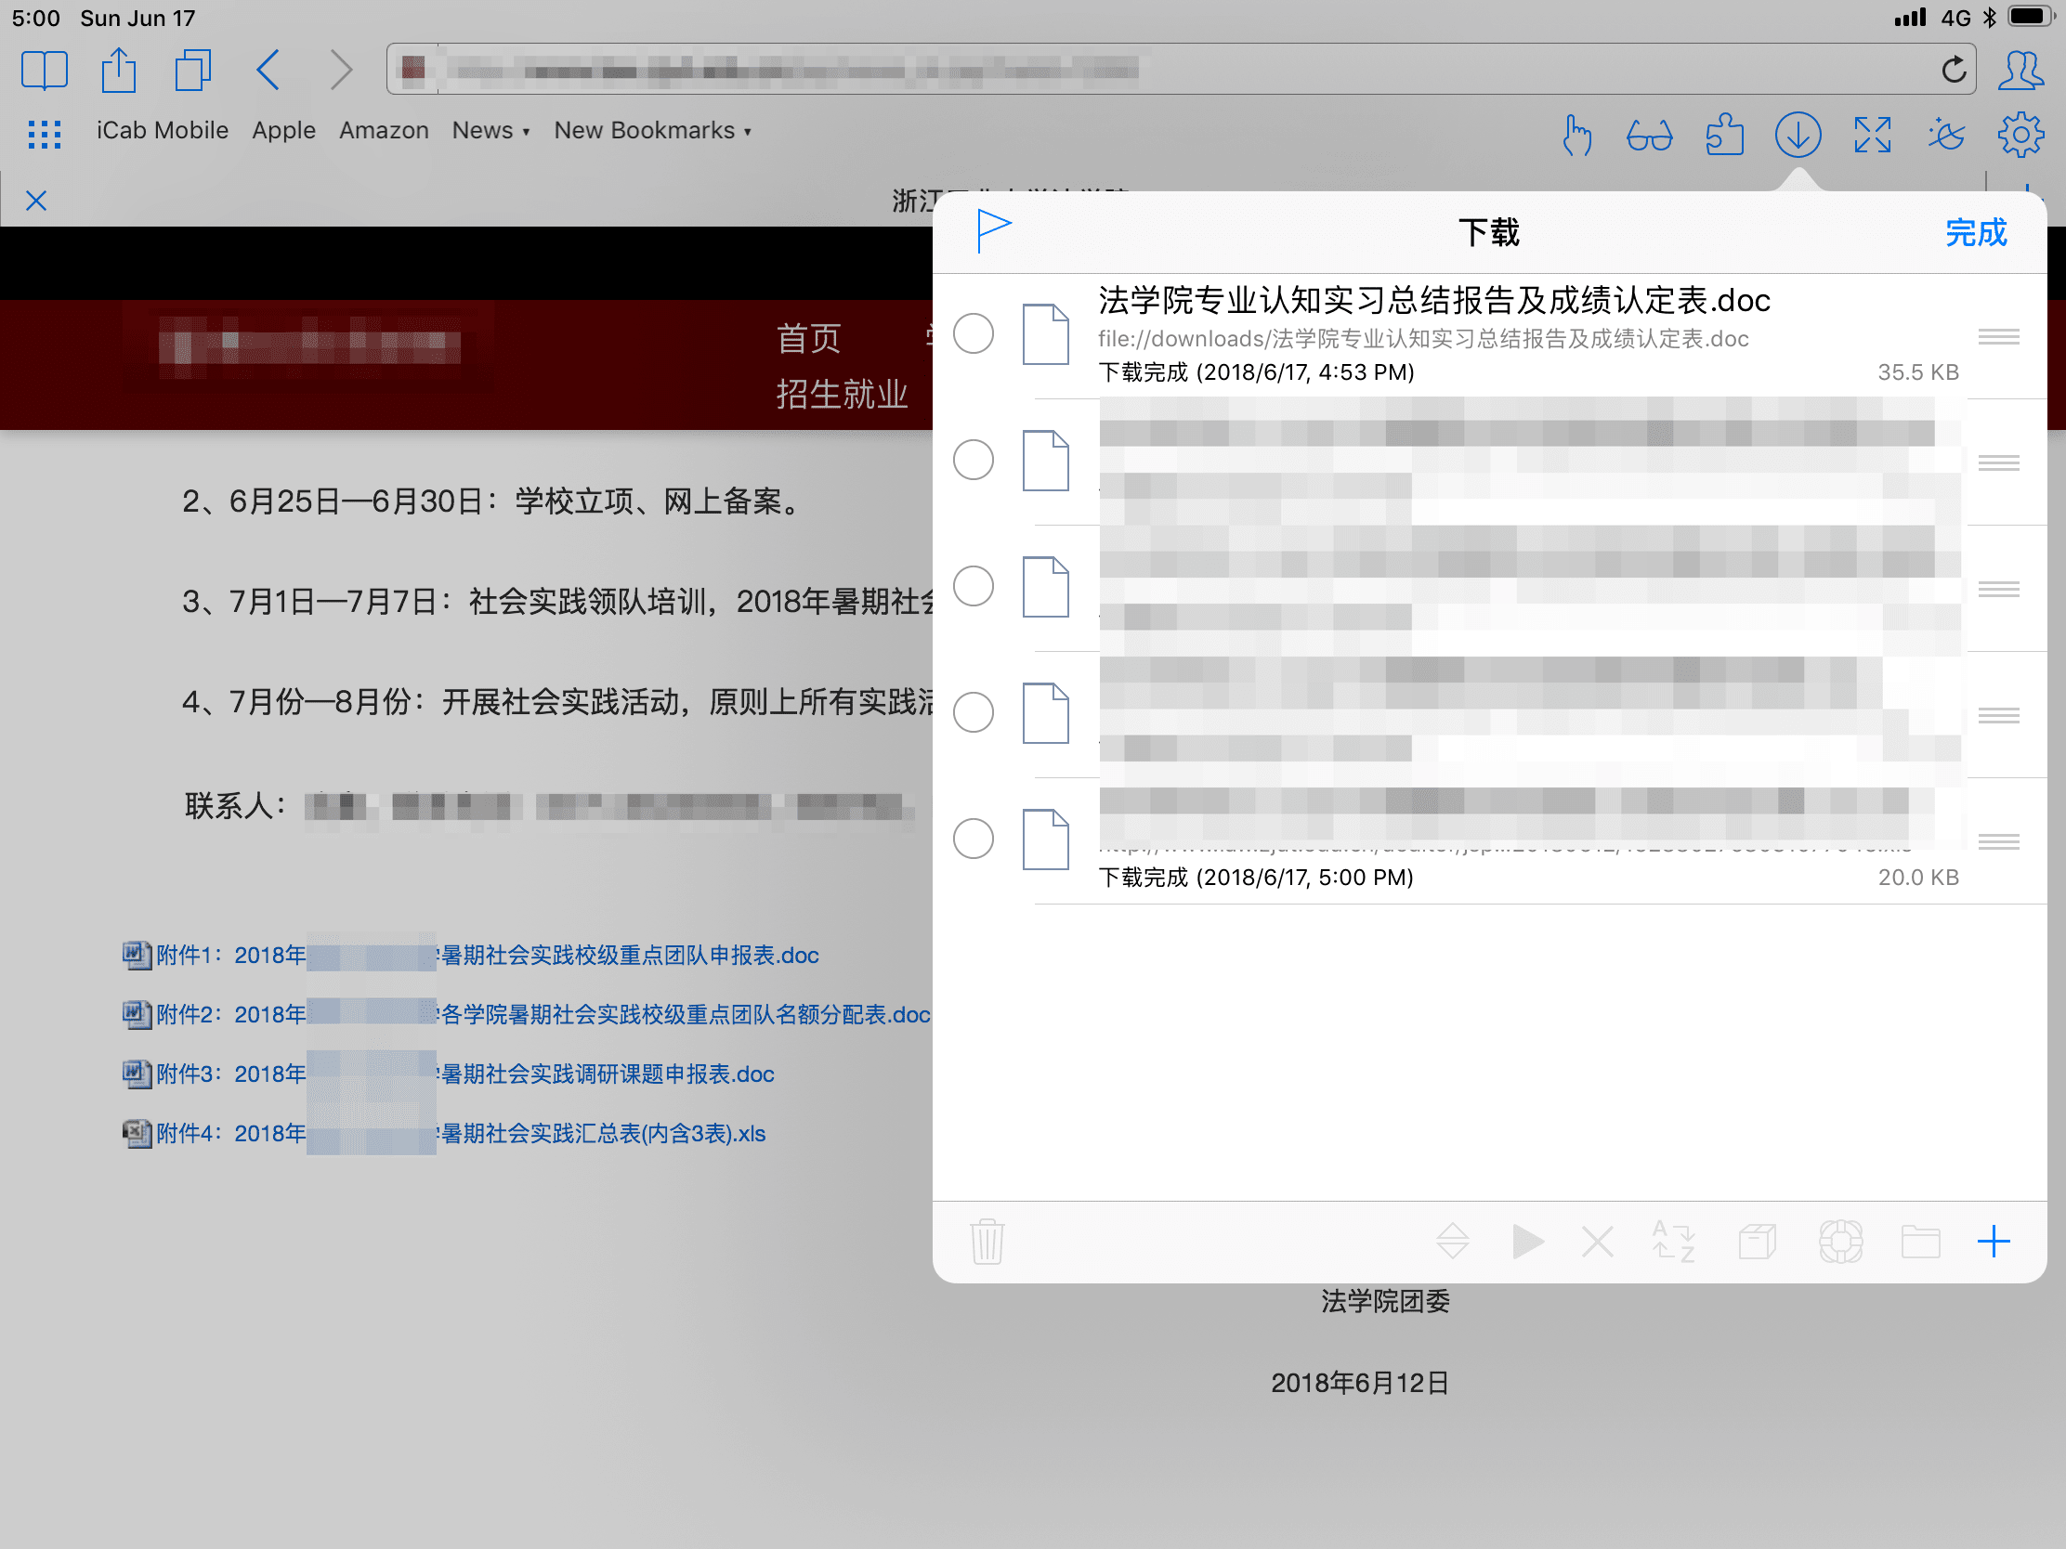Open the downloads arrow icon in toolbar
This screenshot has height=1549, width=2066.
click(1797, 135)
